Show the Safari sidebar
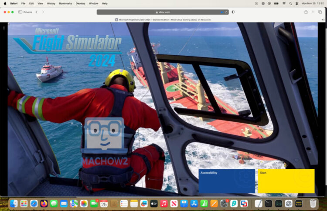 [x=20, y=12]
